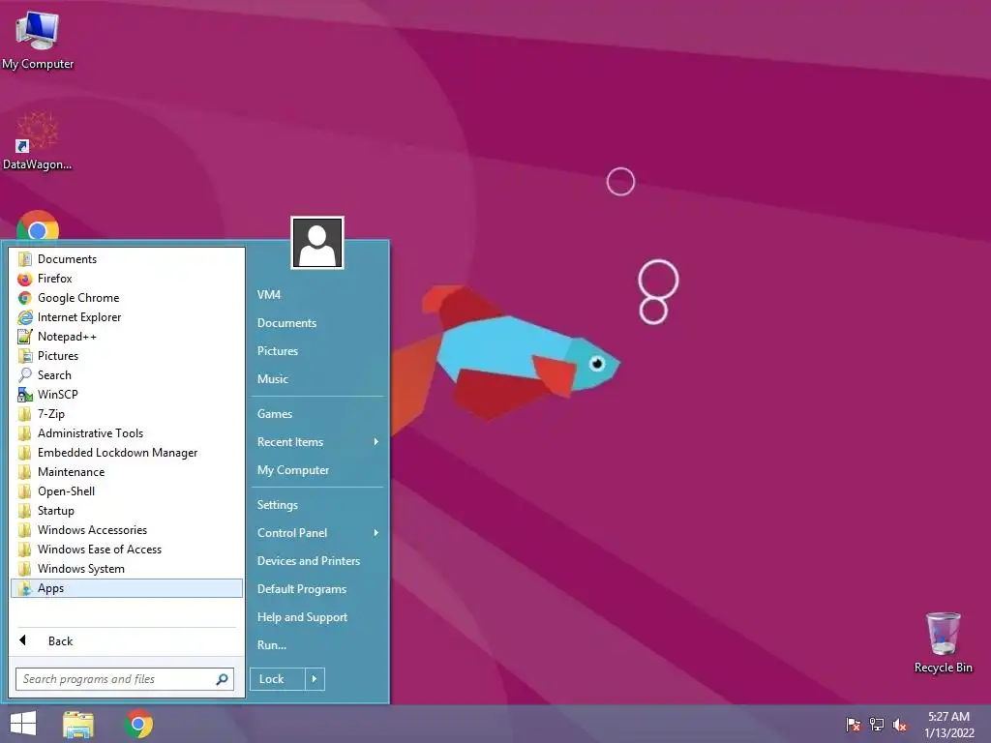Launch Google Chrome from the Start menu list
The height and width of the screenshot is (743, 991).
click(127, 298)
